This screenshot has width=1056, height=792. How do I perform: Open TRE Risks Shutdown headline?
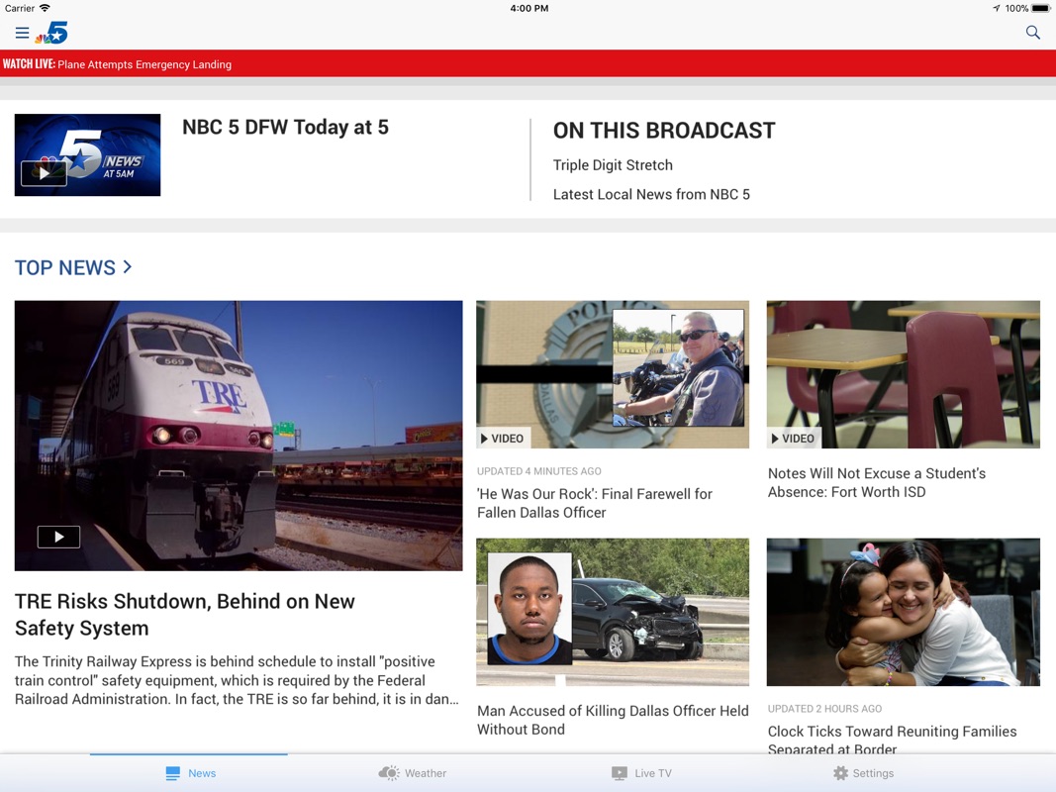pos(184,614)
